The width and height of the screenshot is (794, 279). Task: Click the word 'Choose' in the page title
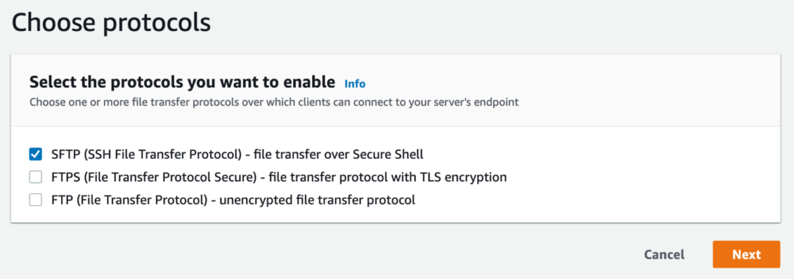pos(51,23)
